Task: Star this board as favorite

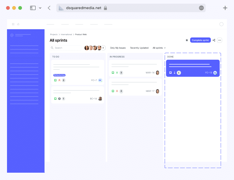Action: (x=187, y=40)
